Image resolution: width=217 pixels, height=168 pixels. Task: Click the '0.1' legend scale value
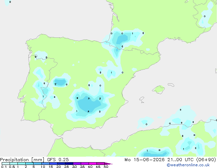4,167
